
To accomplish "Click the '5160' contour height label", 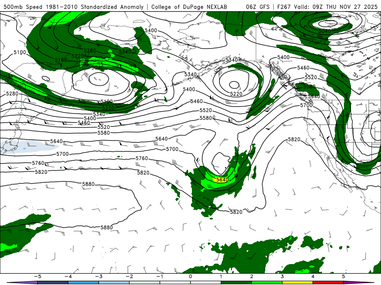I will 61,60.
